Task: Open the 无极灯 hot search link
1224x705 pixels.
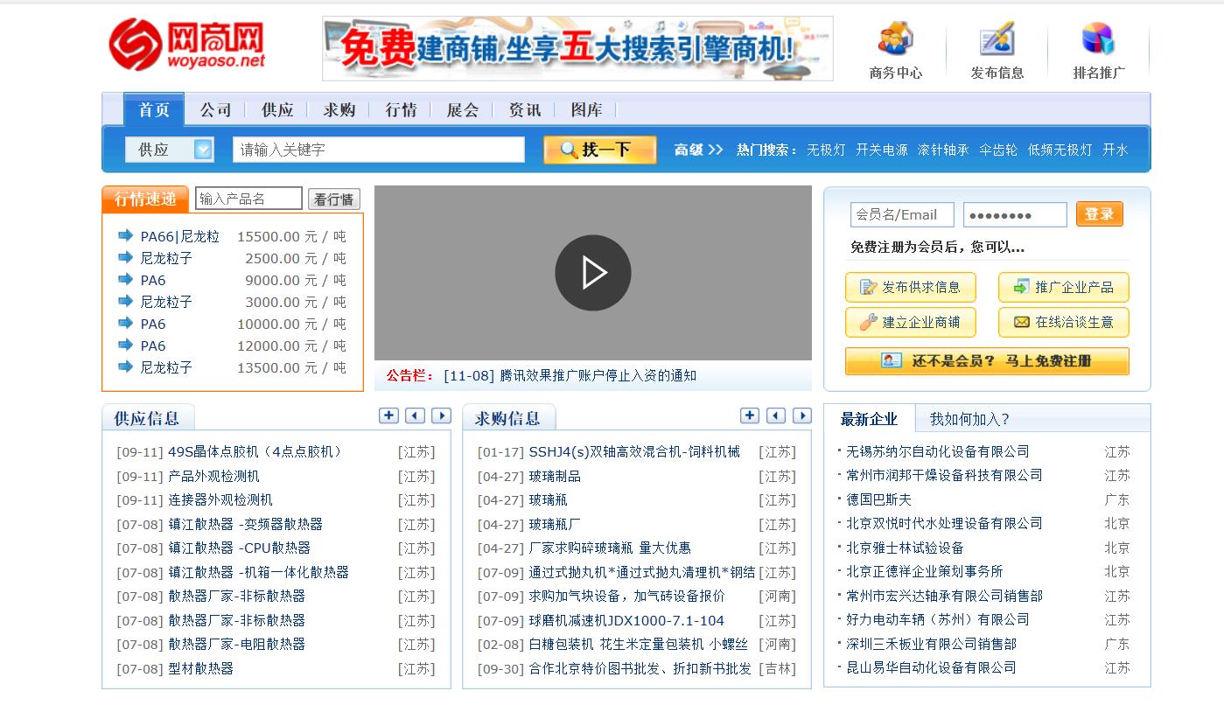Action: tap(826, 150)
